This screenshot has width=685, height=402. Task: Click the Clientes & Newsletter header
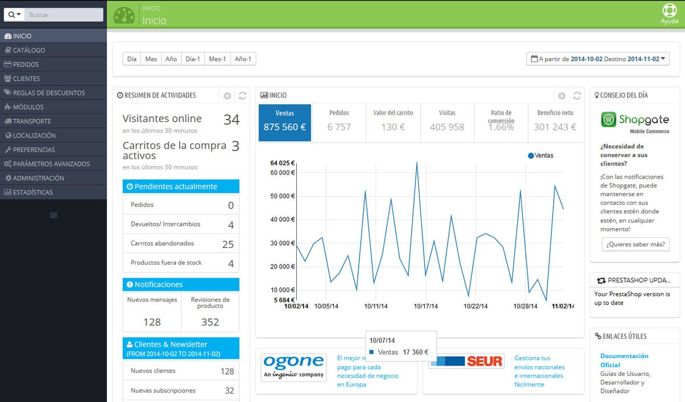coord(181,348)
